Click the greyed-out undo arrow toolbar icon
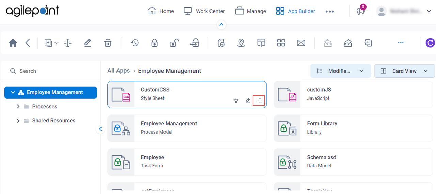This screenshot has height=194, width=436. pos(328,43)
